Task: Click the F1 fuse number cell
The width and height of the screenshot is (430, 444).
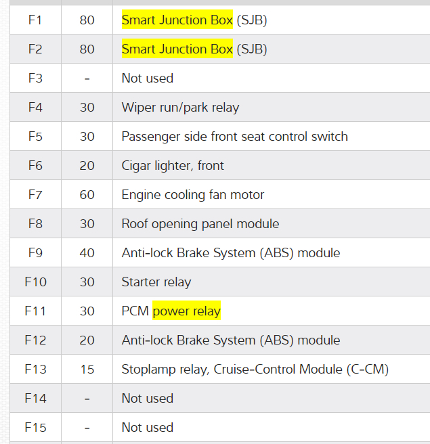Action: click(35, 20)
